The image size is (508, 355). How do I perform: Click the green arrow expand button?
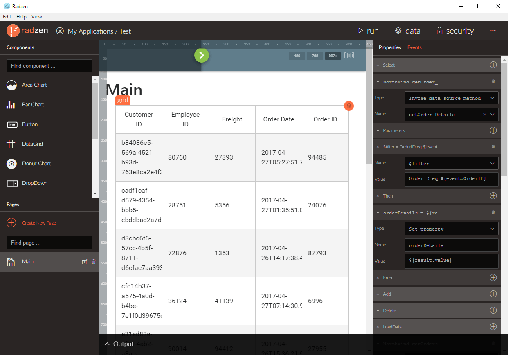202,55
